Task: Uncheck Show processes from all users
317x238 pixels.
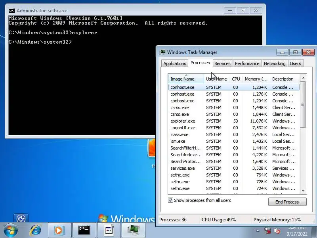Action: coord(170,200)
